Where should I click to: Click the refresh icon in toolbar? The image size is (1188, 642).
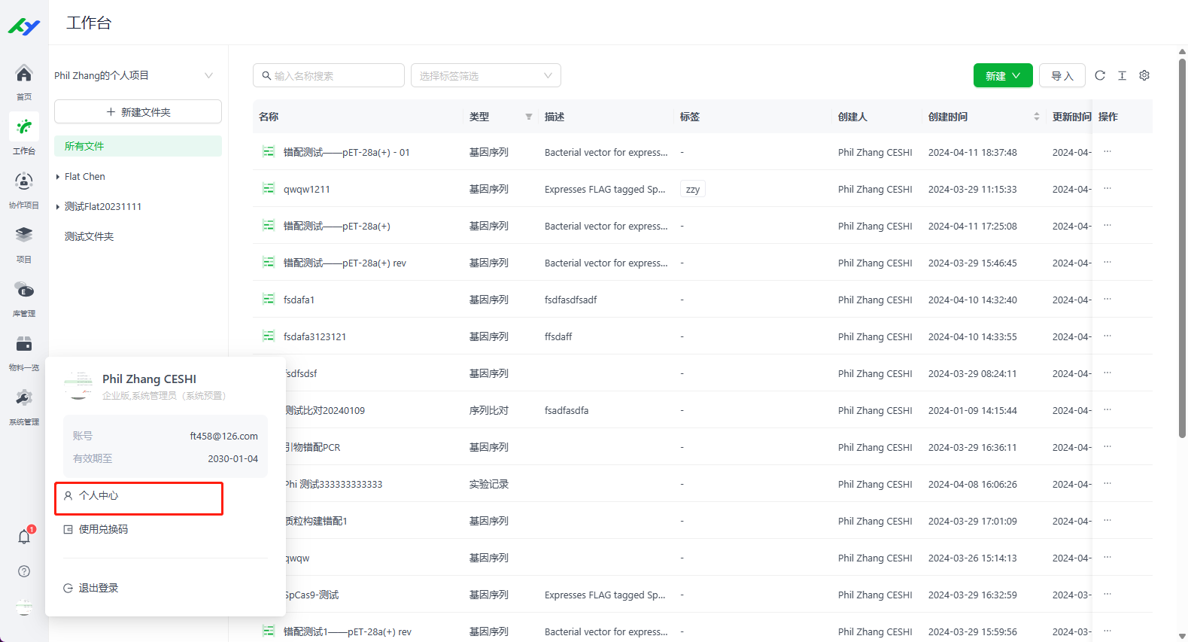(x=1100, y=75)
